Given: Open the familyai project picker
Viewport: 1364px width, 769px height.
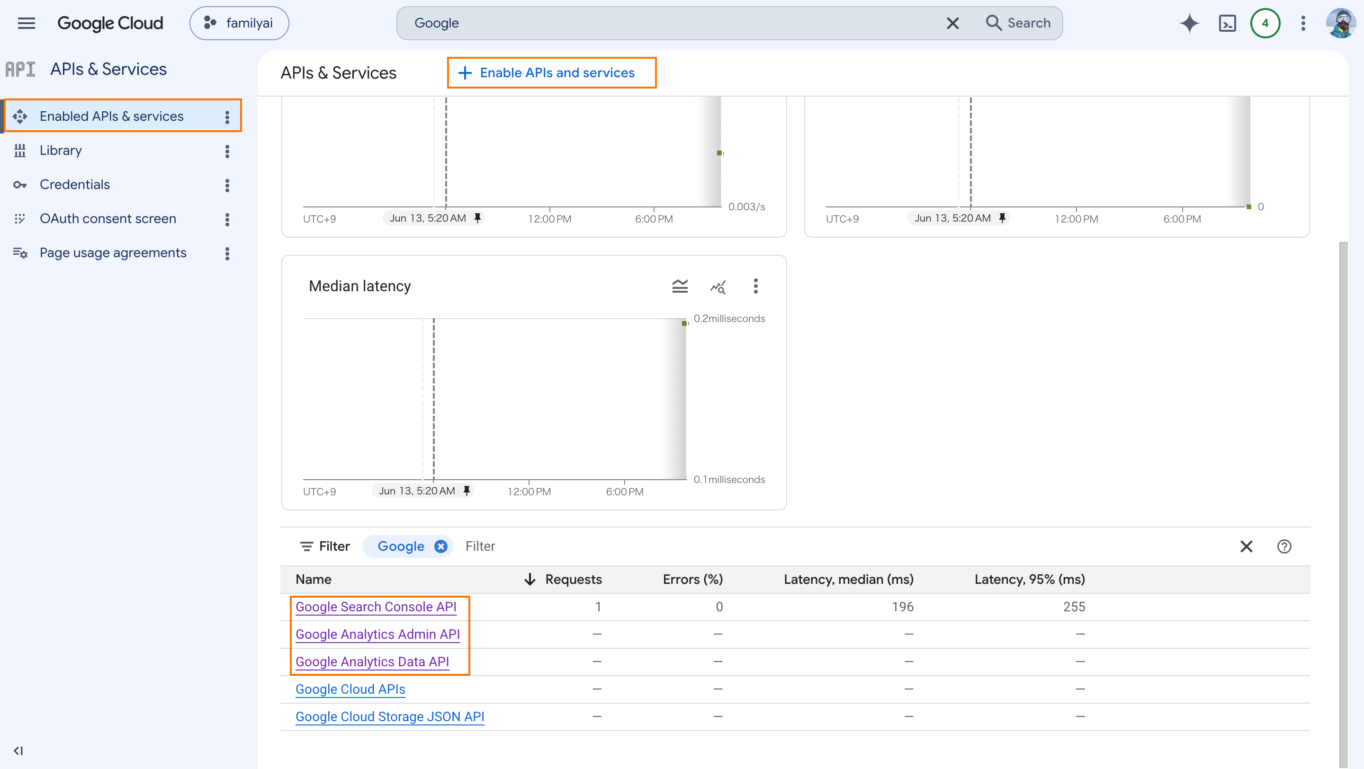Looking at the screenshot, I should point(239,23).
